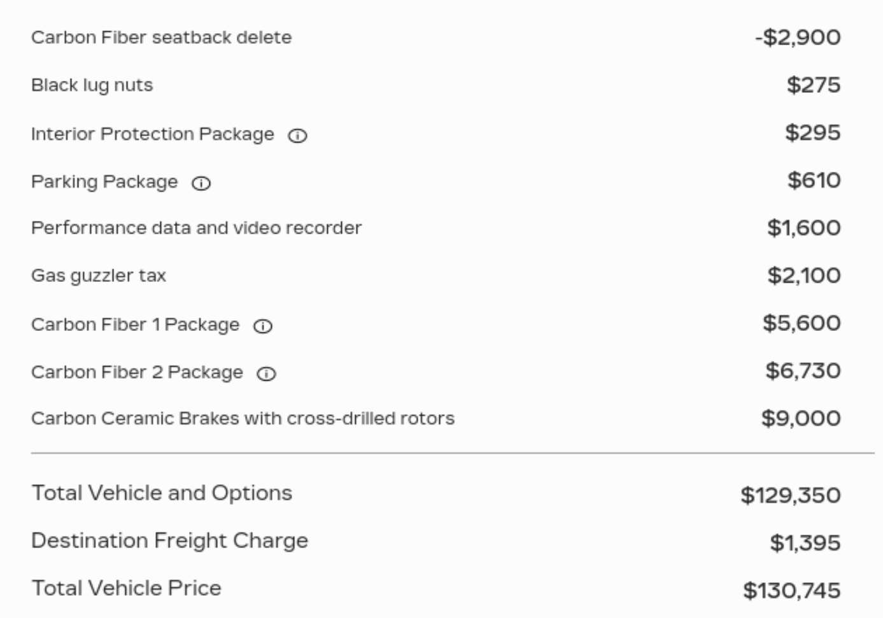Click the $130,745 total price amount
Viewport: 883px width, 618px height.
791,591
